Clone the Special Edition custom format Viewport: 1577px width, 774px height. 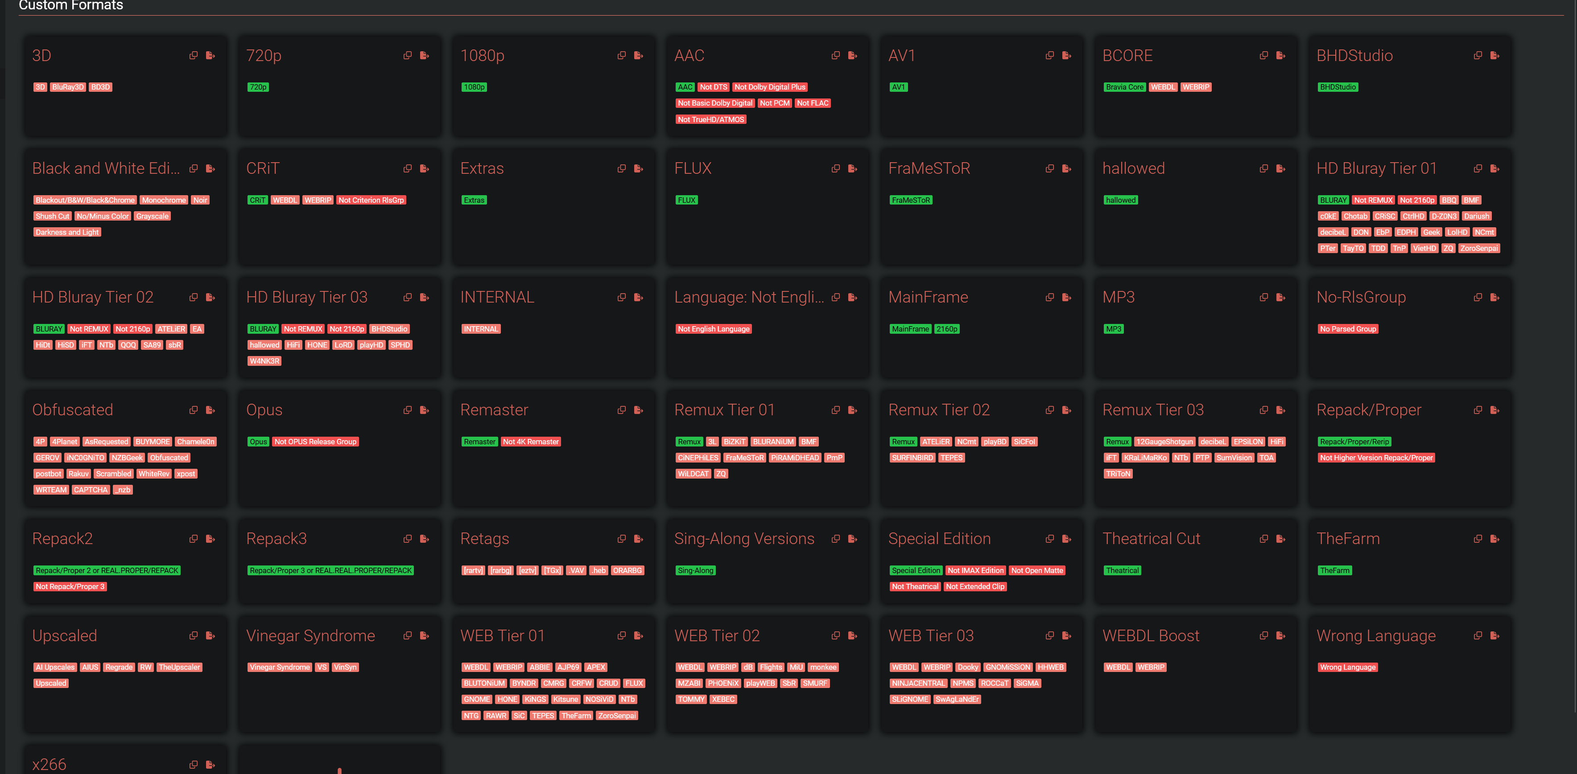coord(1050,539)
